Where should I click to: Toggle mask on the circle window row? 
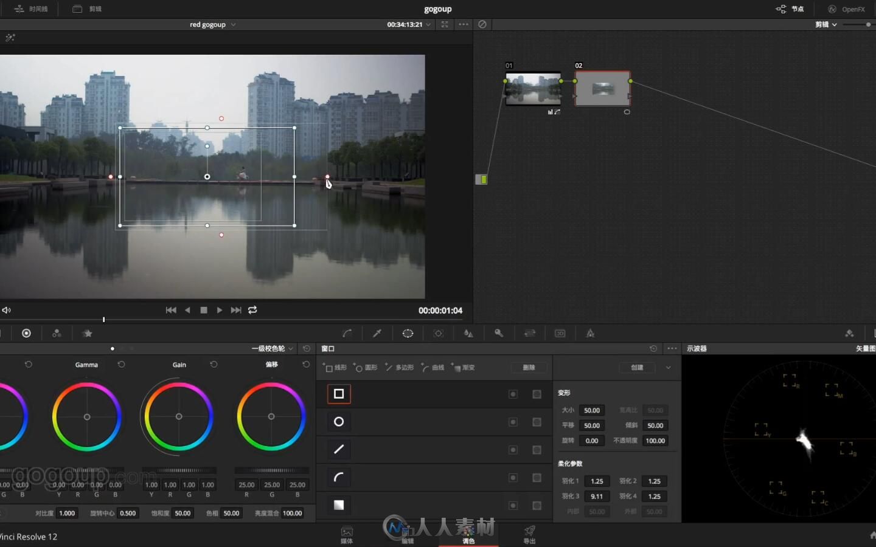(x=537, y=422)
